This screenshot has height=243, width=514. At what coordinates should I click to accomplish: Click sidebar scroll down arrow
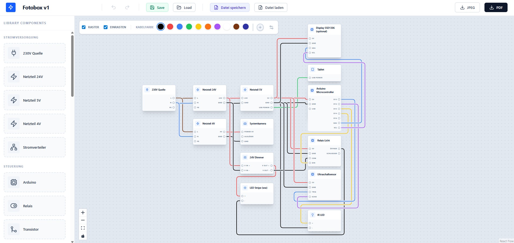[72, 242]
